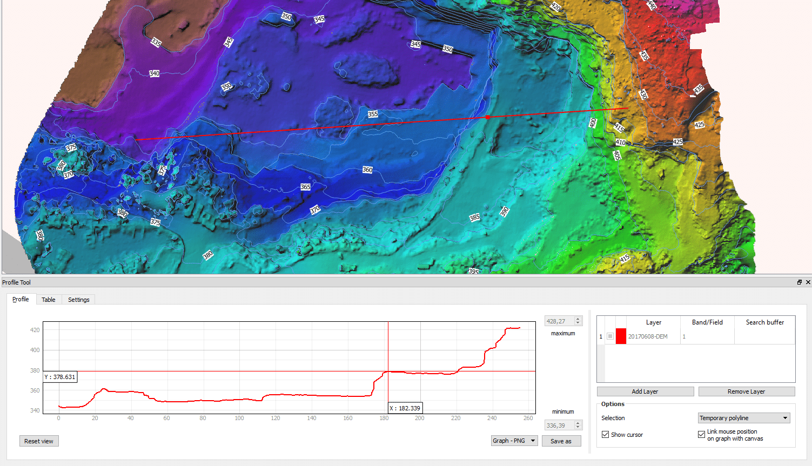This screenshot has width=812, height=466.
Task: Switch to the Table tab
Action: click(49, 300)
